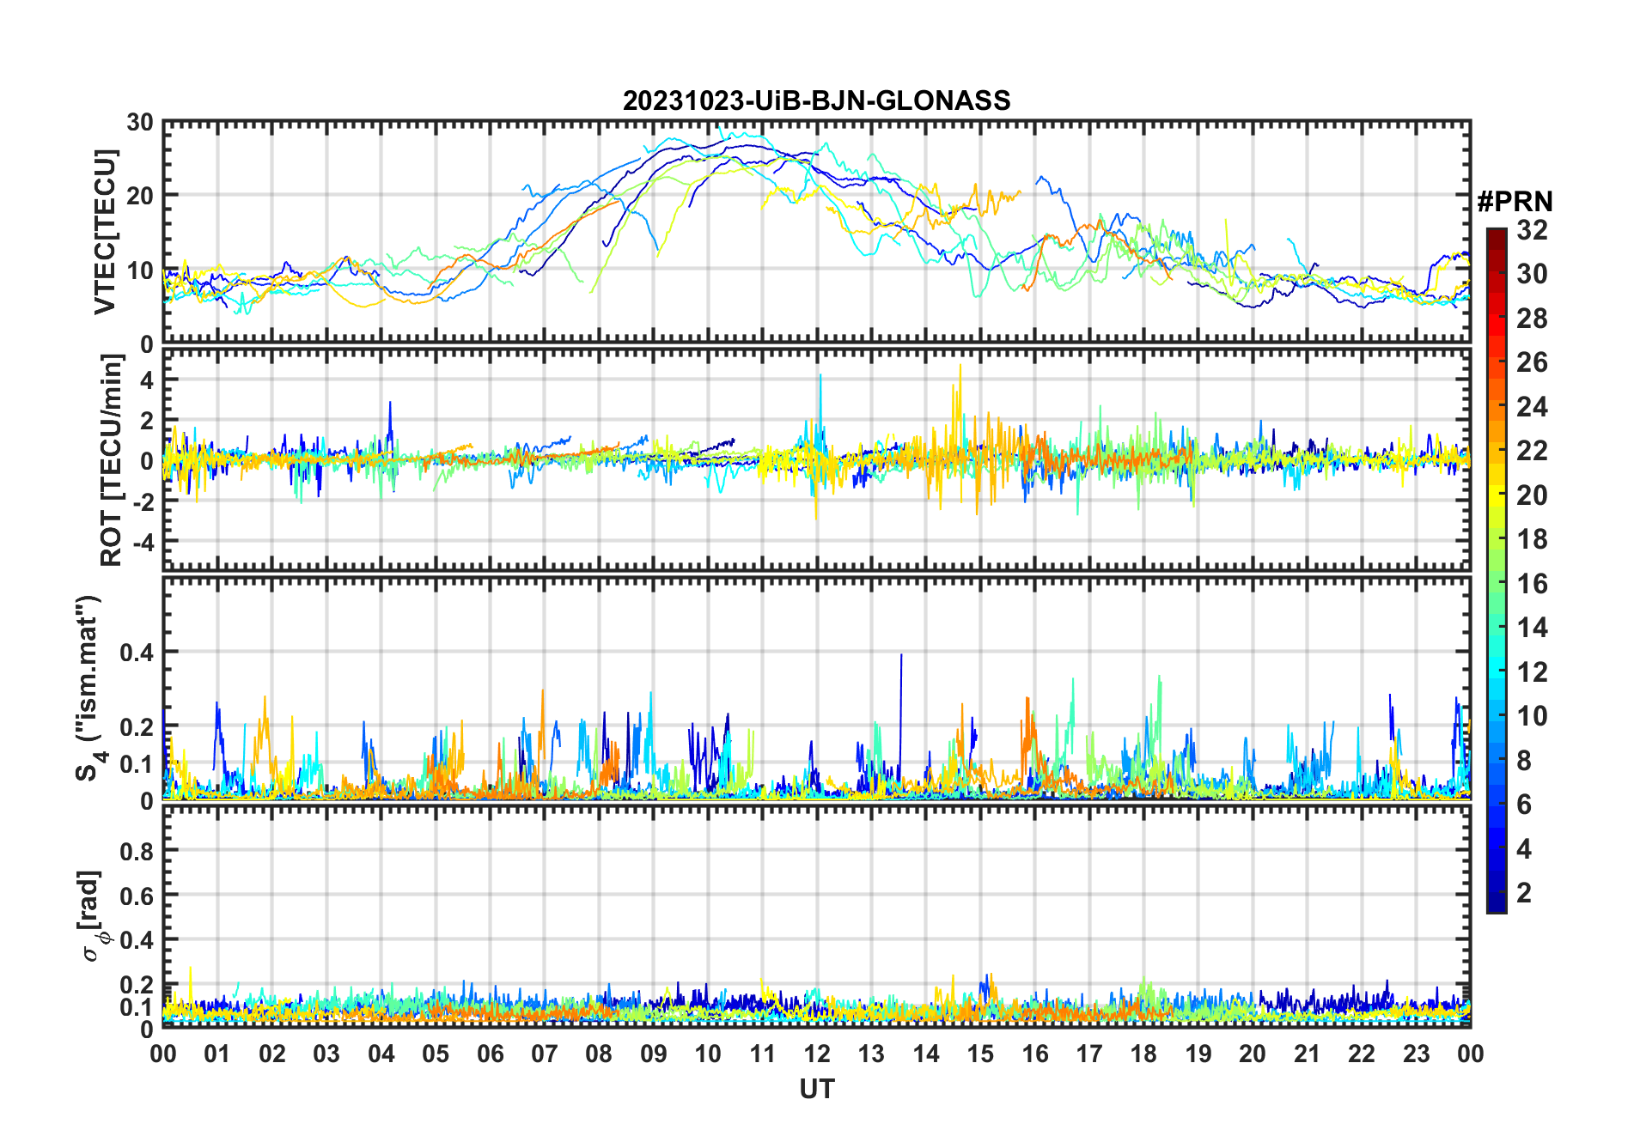Select x-axis hour label "02"
This screenshot has height=1142, width=1634.
(x=272, y=1053)
